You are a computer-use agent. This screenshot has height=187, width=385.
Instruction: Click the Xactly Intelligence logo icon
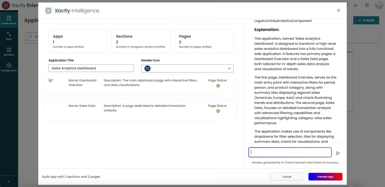[49, 11]
